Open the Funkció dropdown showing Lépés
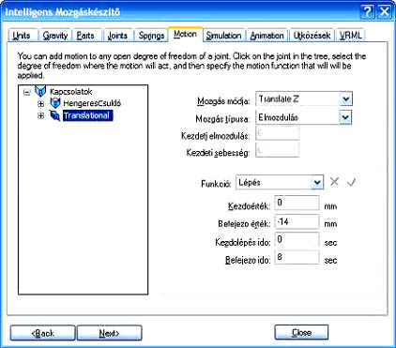Viewport: 396px width, 348px height. (x=317, y=182)
